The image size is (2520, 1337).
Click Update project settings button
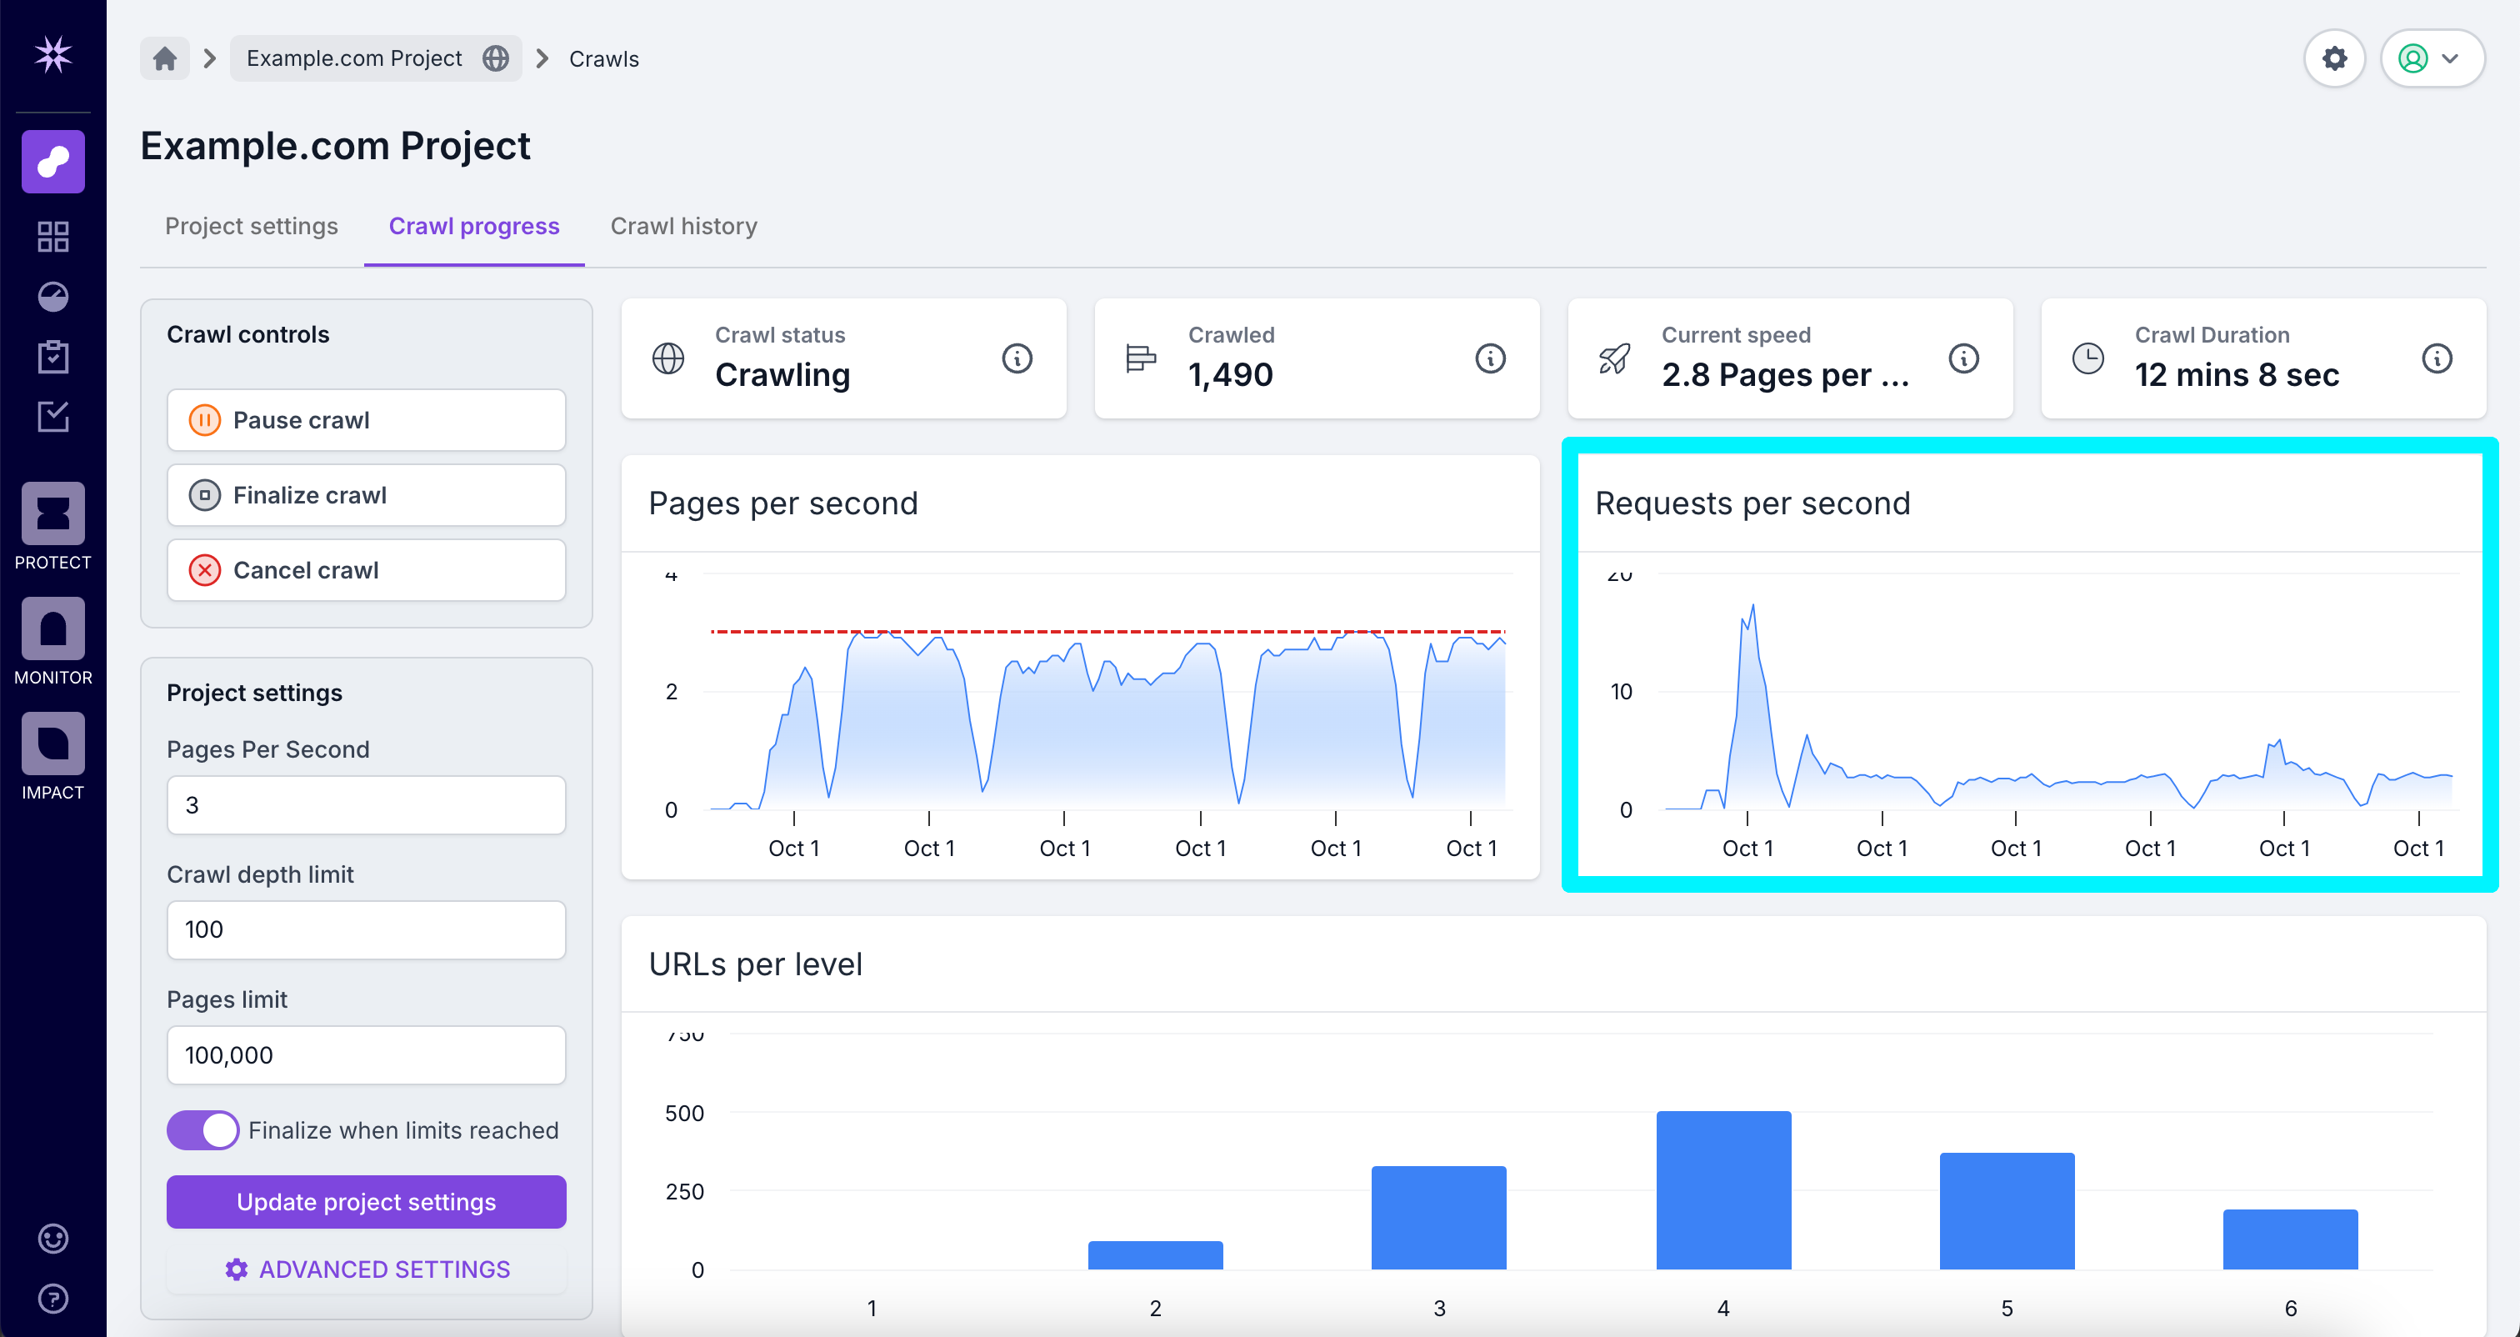point(366,1202)
